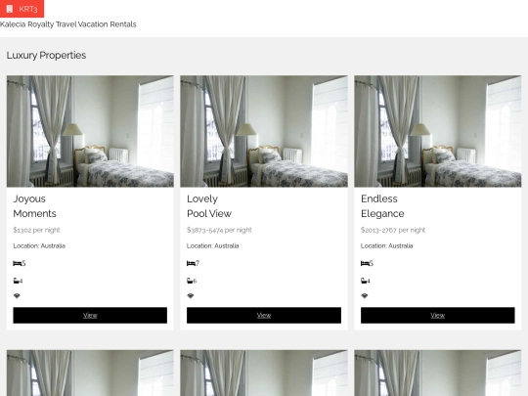
Task: Click the $3873-5474 per night price
Action: tap(219, 230)
